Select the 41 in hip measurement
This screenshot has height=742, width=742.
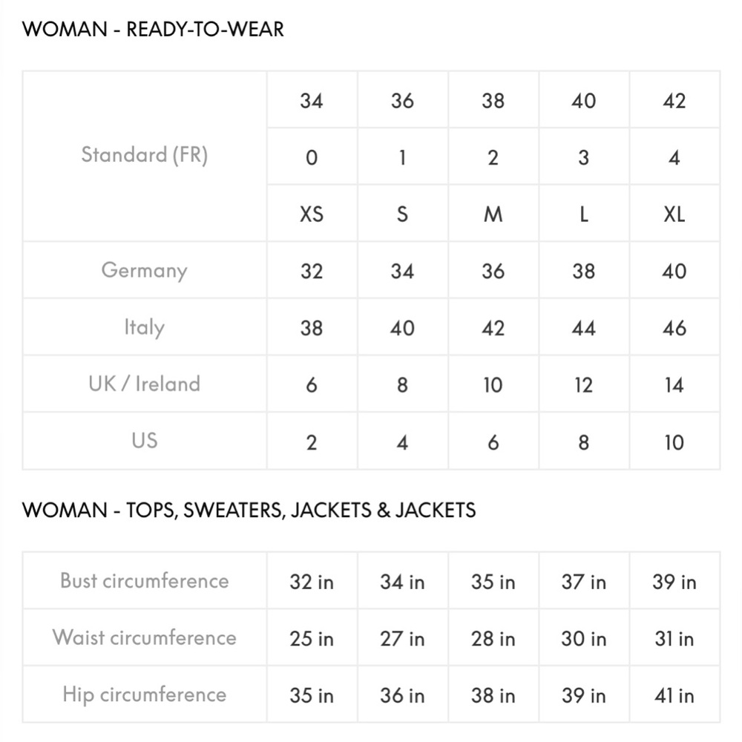(x=674, y=696)
